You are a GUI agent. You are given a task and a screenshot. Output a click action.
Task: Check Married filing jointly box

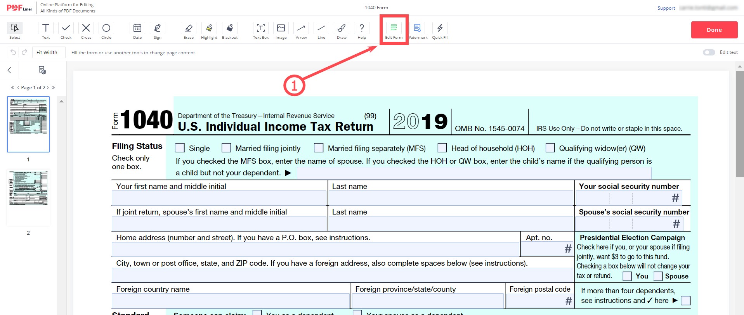click(x=226, y=148)
